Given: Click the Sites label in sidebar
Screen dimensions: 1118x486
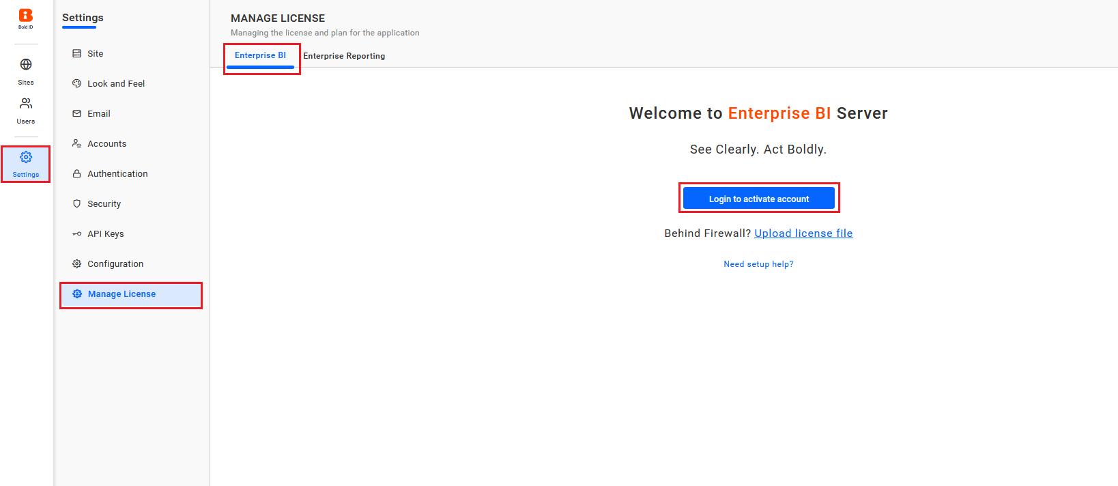Looking at the screenshot, I should click(x=26, y=83).
